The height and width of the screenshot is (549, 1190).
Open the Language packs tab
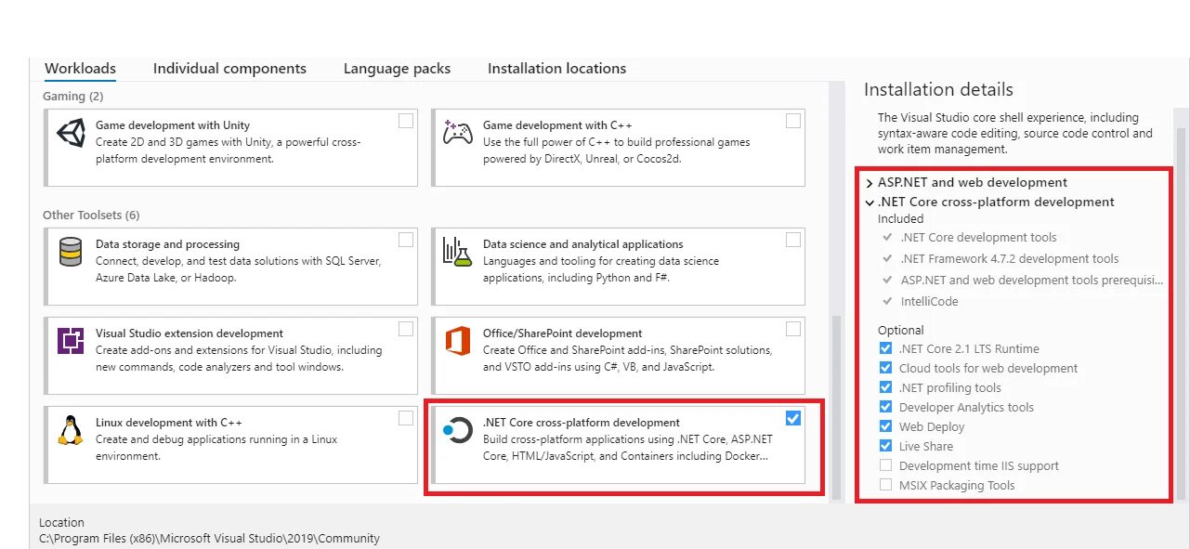click(397, 69)
